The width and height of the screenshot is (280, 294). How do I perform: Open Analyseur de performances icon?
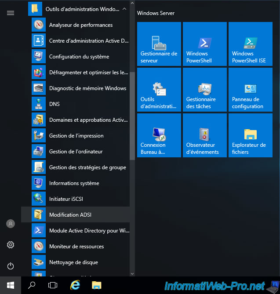pos(39,25)
